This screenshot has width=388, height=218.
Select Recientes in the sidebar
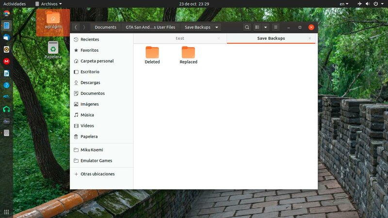89,39
